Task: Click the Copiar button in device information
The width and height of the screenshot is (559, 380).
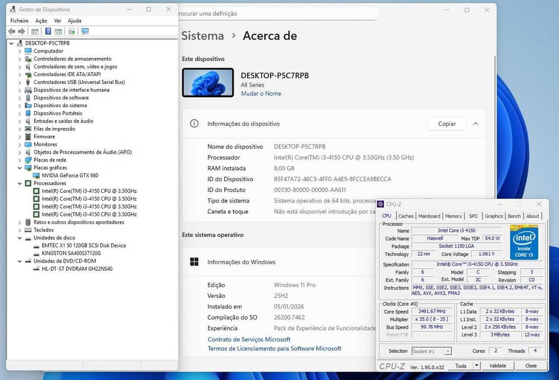Action: (447, 123)
